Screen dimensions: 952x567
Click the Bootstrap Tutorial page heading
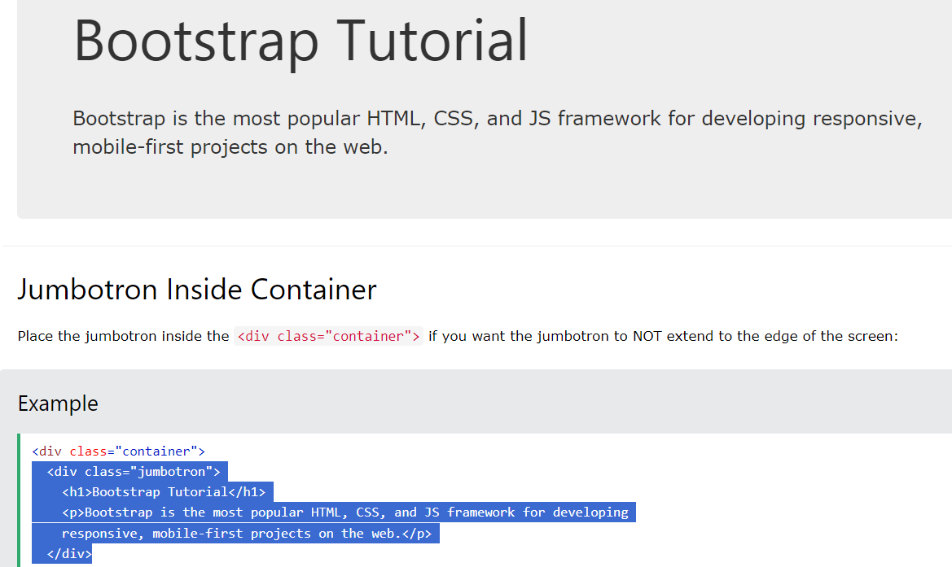[x=300, y=41]
